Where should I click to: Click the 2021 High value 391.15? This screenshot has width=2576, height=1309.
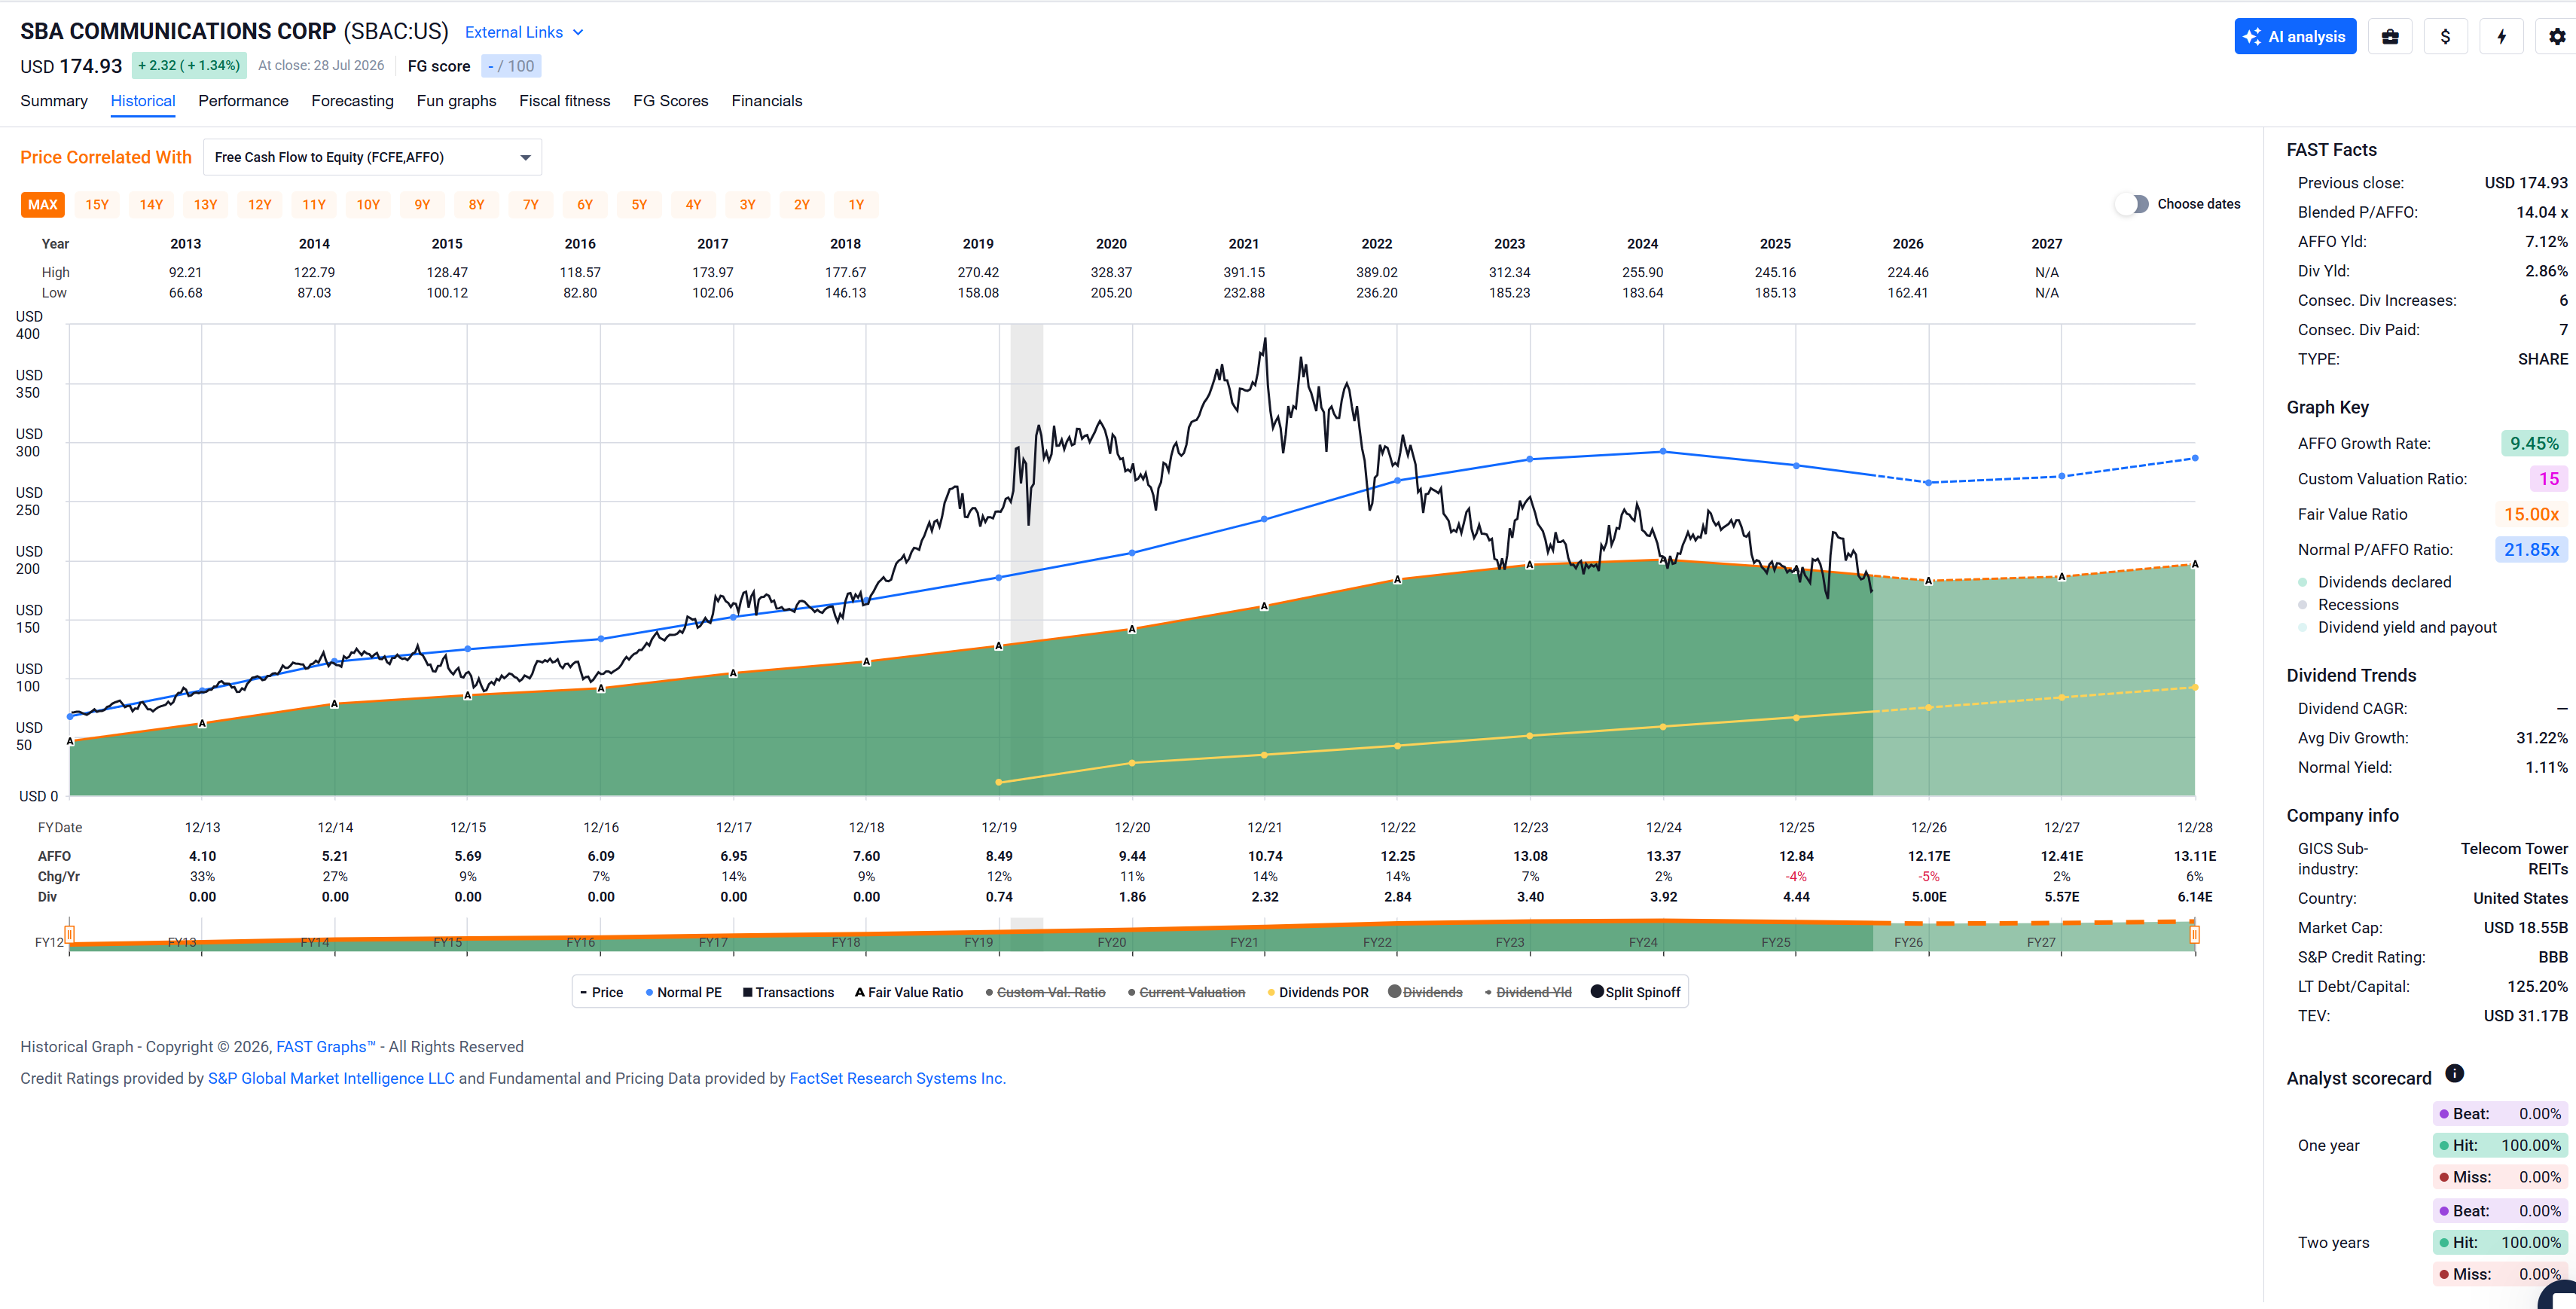coord(1244,272)
